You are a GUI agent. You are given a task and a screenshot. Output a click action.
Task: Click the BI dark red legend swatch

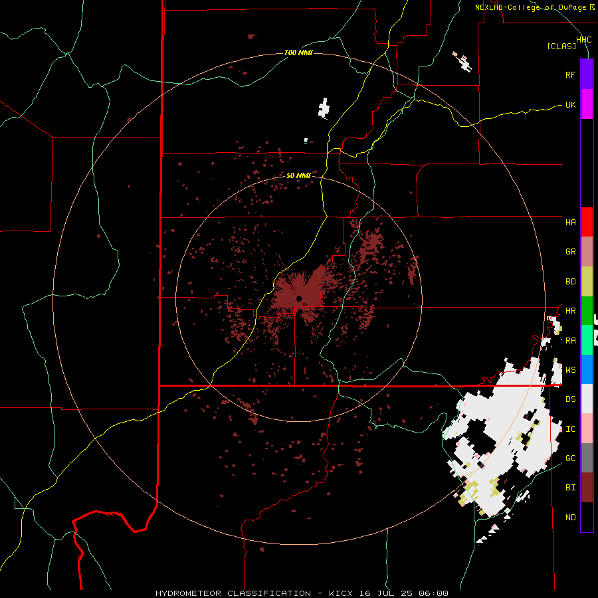coord(587,488)
